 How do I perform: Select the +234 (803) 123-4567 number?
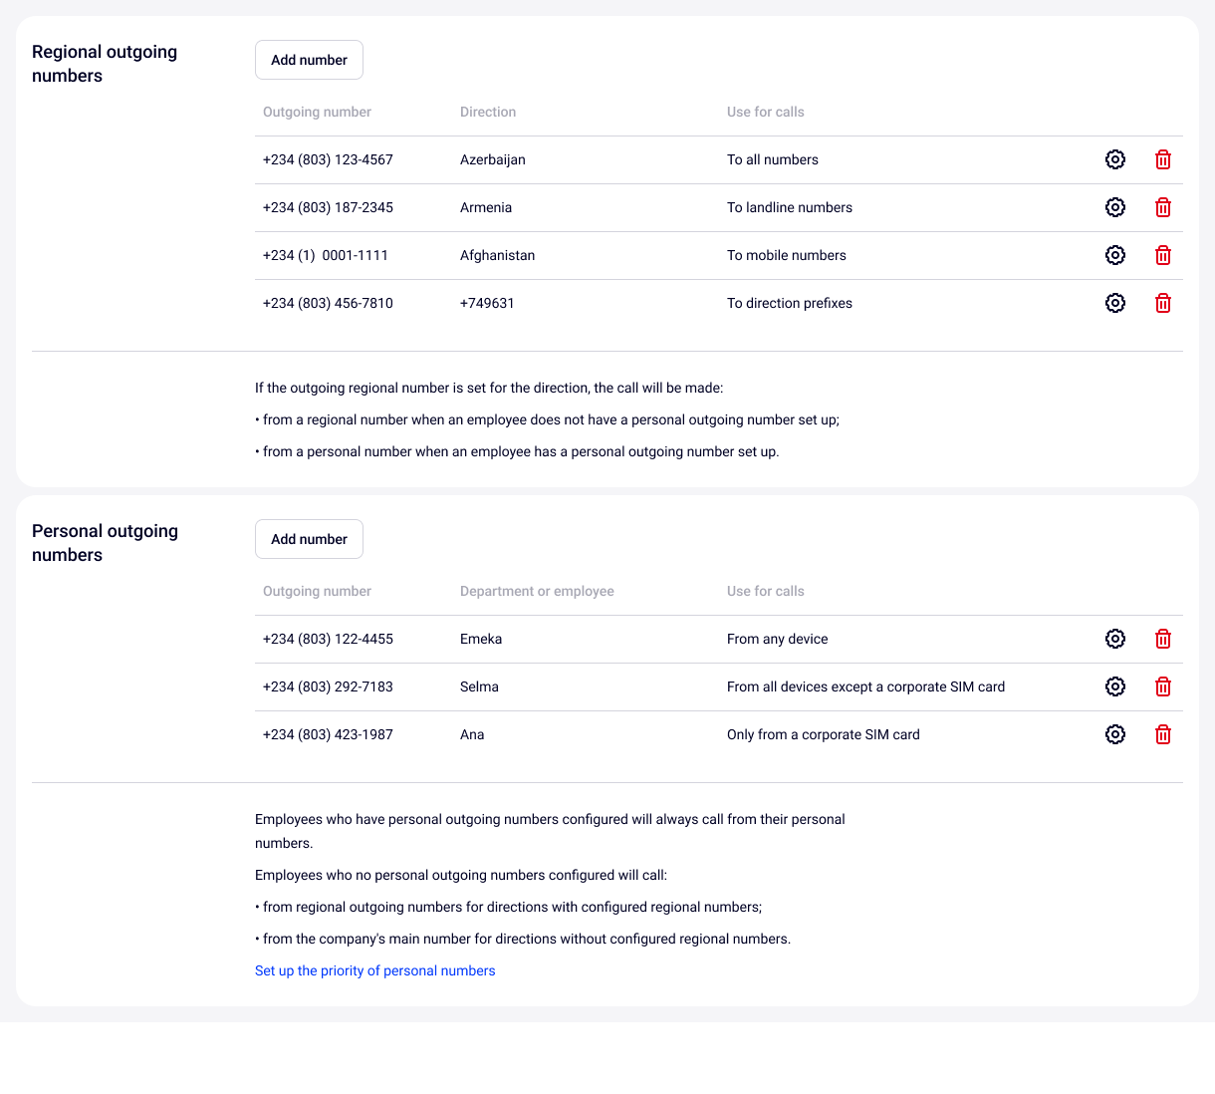click(x=328, y=159)
